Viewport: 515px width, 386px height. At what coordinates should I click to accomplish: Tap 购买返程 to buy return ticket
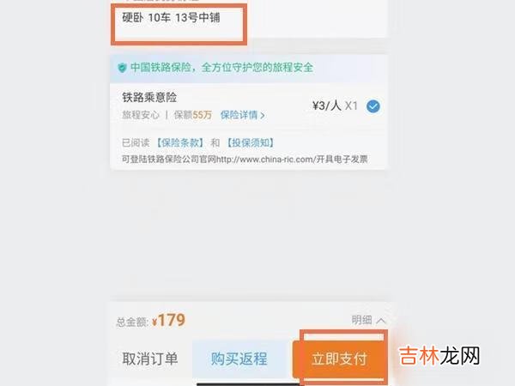239,359
